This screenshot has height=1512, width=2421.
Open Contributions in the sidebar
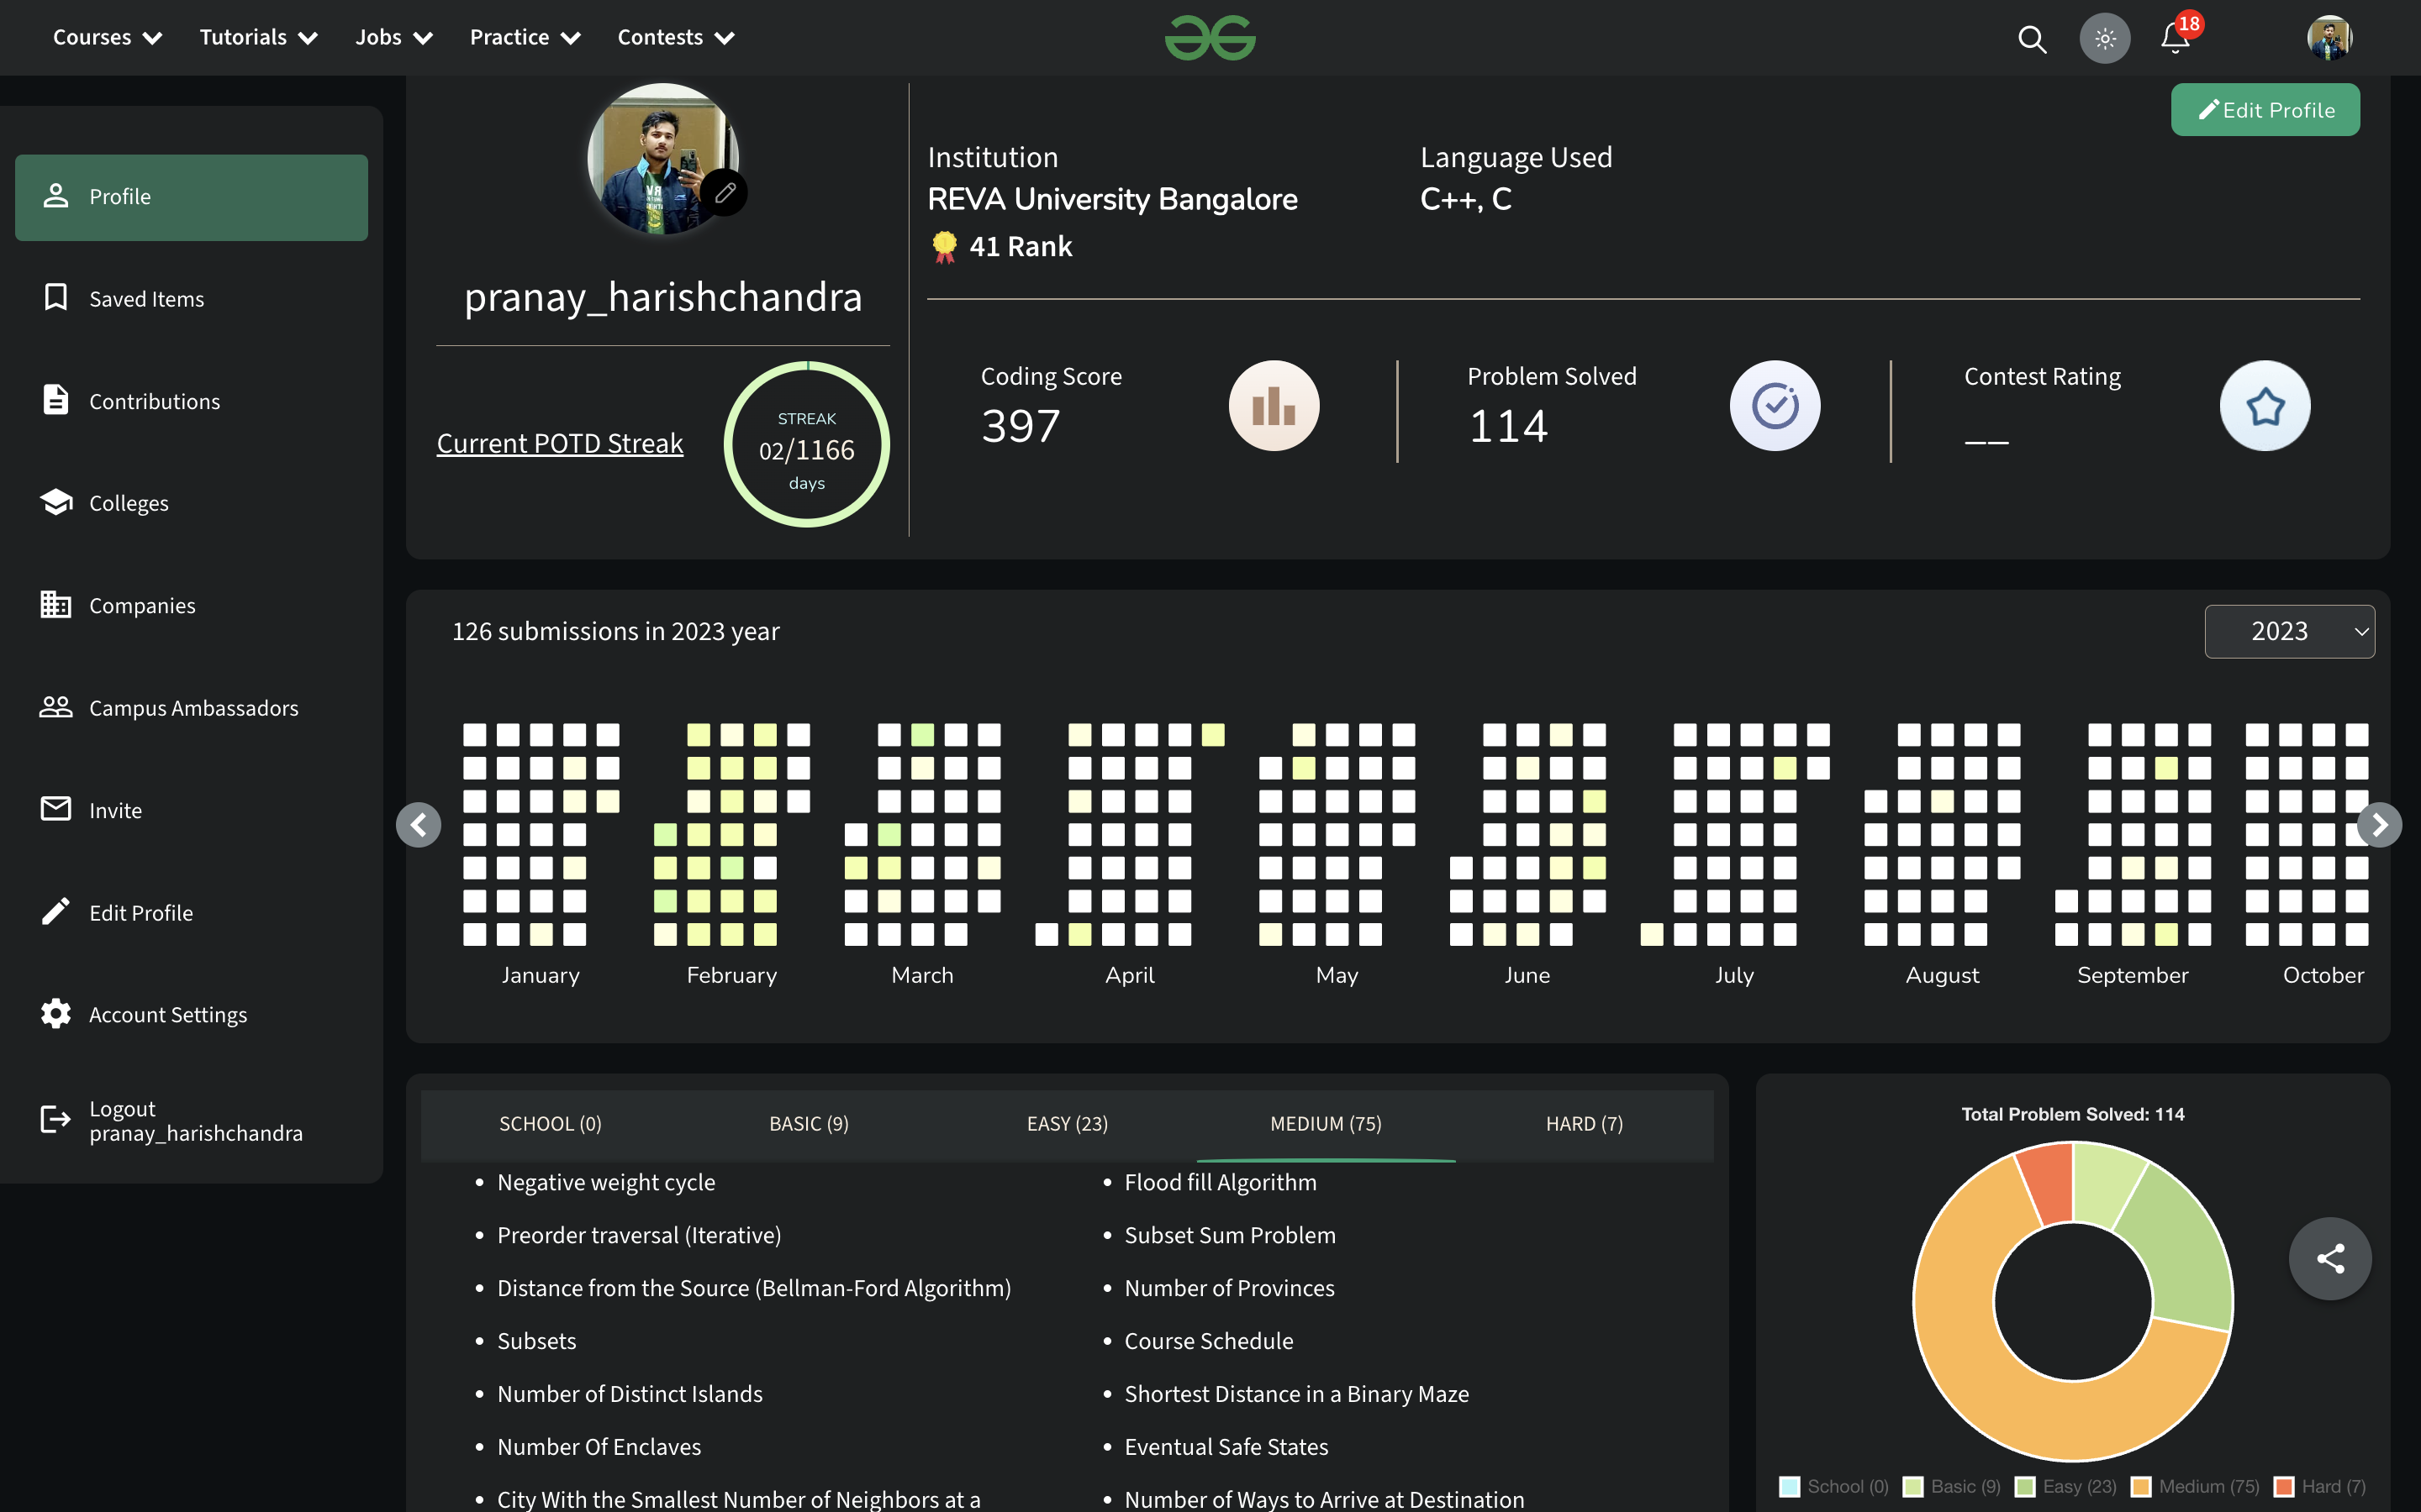click(191, 401)
